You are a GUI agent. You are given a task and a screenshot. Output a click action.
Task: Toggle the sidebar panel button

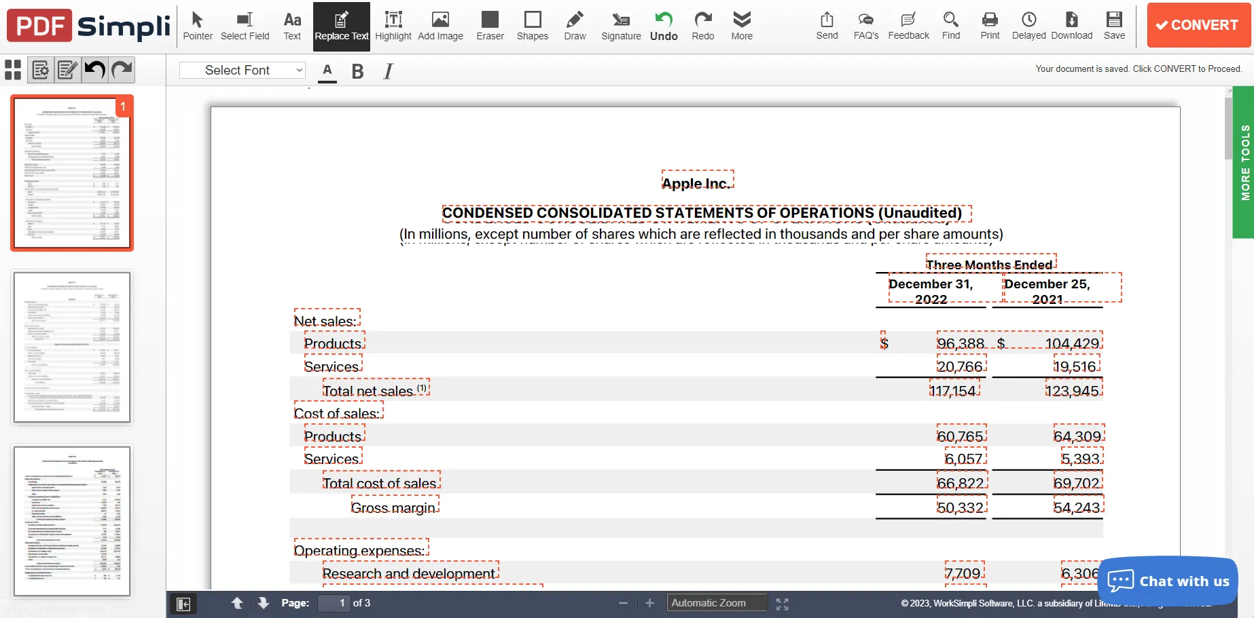tap(183, 604)
